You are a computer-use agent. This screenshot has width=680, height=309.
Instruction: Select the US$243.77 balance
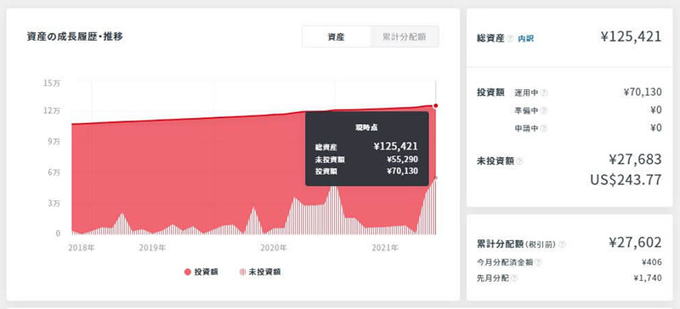pos(626,179)
